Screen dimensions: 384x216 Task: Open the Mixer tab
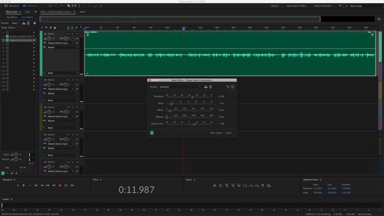pos(83,12)
